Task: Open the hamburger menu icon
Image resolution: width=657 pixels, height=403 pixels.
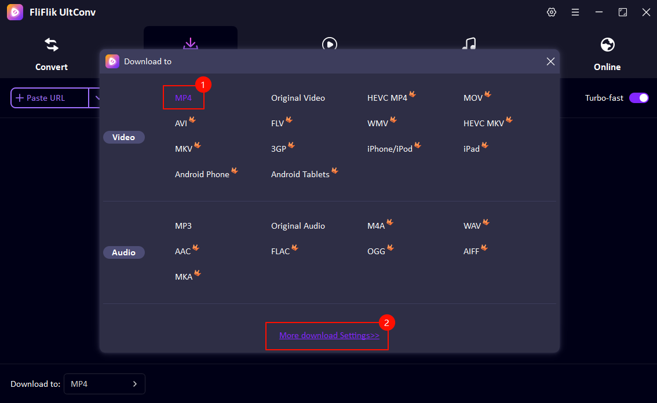Action: 575,12
